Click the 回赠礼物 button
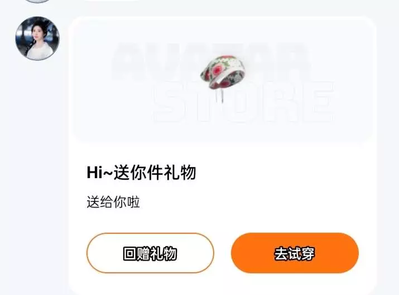The height and width of the screenshot is (295, 399). pos(150,253)
